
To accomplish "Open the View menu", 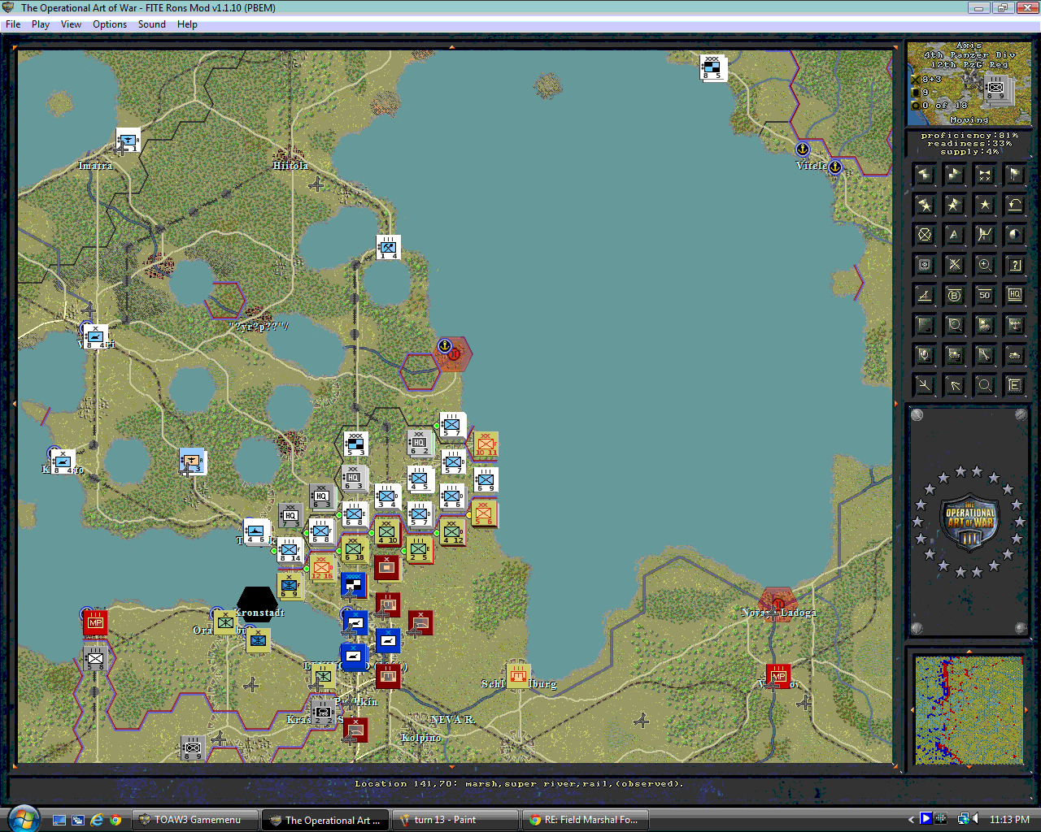I will tap(71, 24).
